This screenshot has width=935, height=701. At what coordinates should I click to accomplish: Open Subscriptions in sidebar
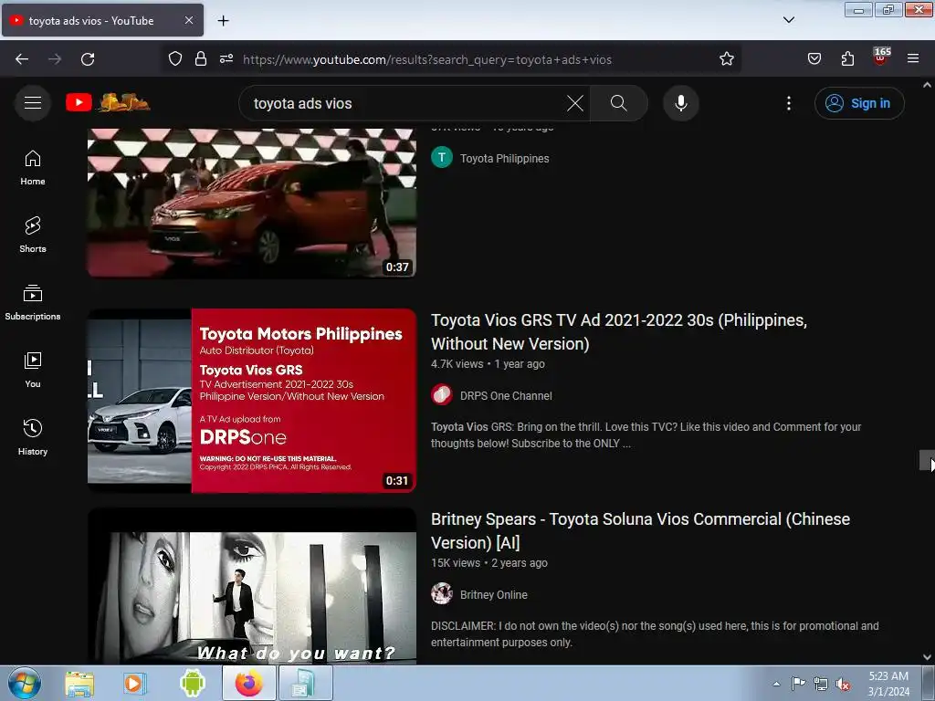point(33,303)
